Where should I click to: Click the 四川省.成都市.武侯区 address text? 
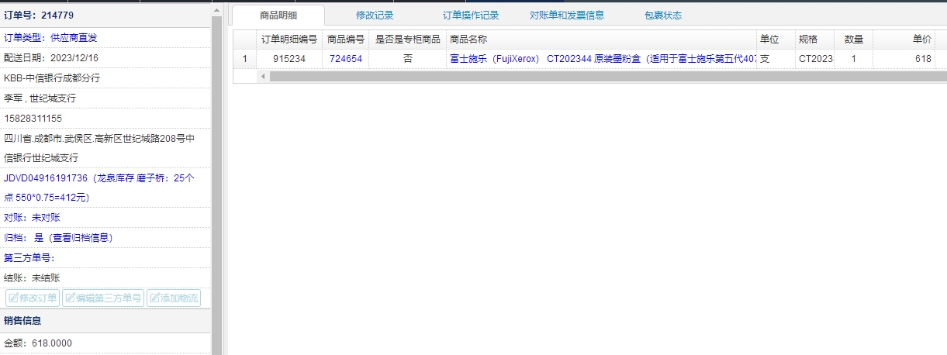point(99,148)
